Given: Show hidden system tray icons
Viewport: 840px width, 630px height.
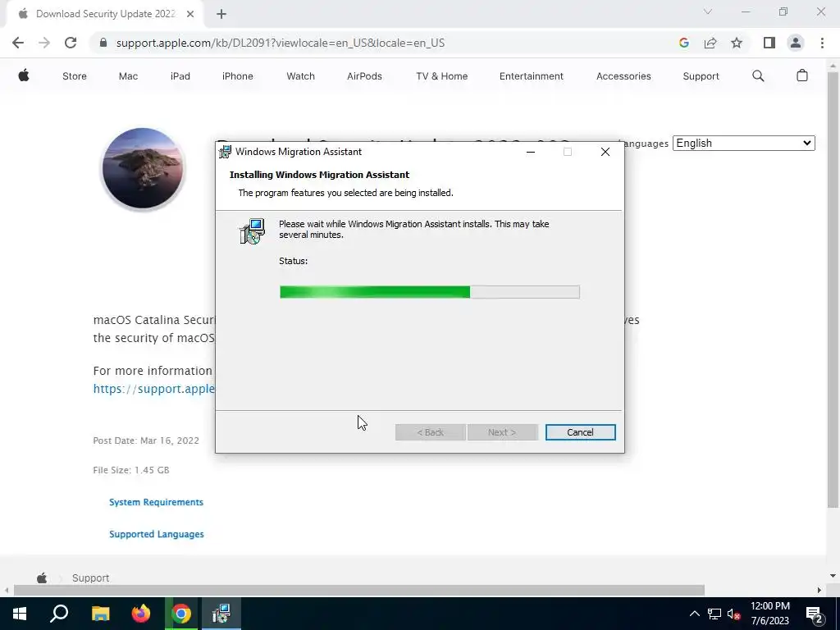Looking at the screenshot, I should tap(694, 614).
